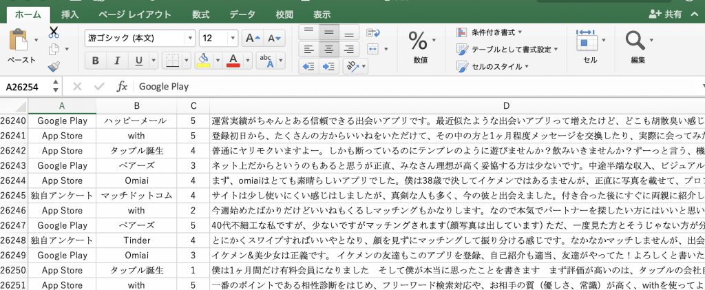Expand the font size 12 dropdown
Screen dimensions: 705x290
(233, 38)
